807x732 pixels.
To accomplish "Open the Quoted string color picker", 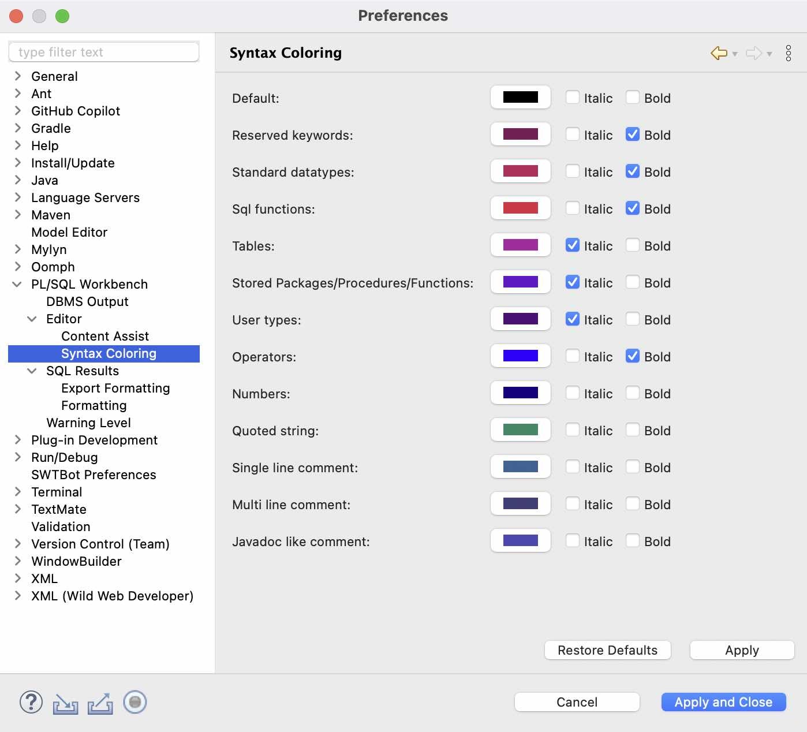I will (520, 430).
